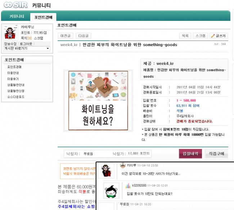Click the 스크랩 button in post toolbar
234x210 pixels.
200,36
